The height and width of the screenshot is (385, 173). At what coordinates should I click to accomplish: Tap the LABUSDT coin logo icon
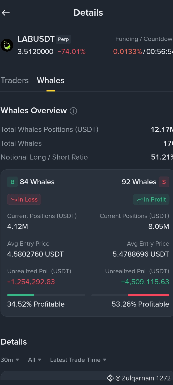7,45
